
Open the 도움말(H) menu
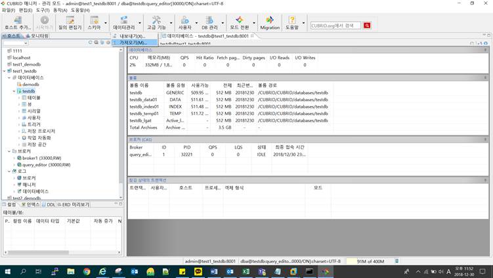pyautogui.click(x=80, y=11)
